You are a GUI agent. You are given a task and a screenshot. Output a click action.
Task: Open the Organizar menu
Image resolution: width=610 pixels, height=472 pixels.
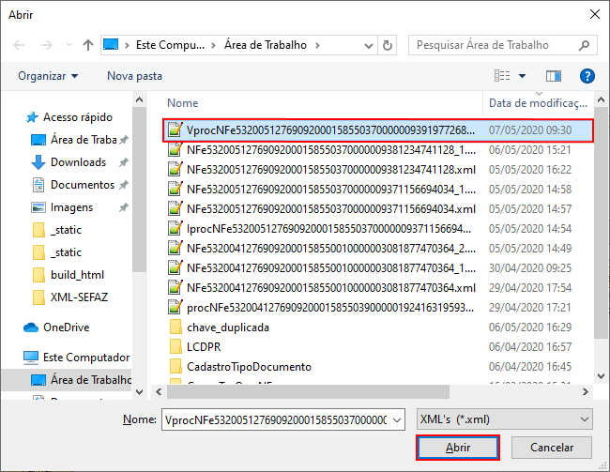pos(48,76)
